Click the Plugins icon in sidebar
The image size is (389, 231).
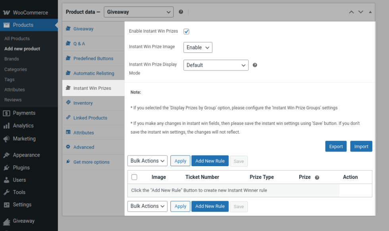(x=6, y=167)
